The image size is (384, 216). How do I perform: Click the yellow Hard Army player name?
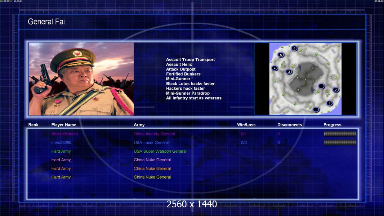pyautogui.click(x=61, y=177)
